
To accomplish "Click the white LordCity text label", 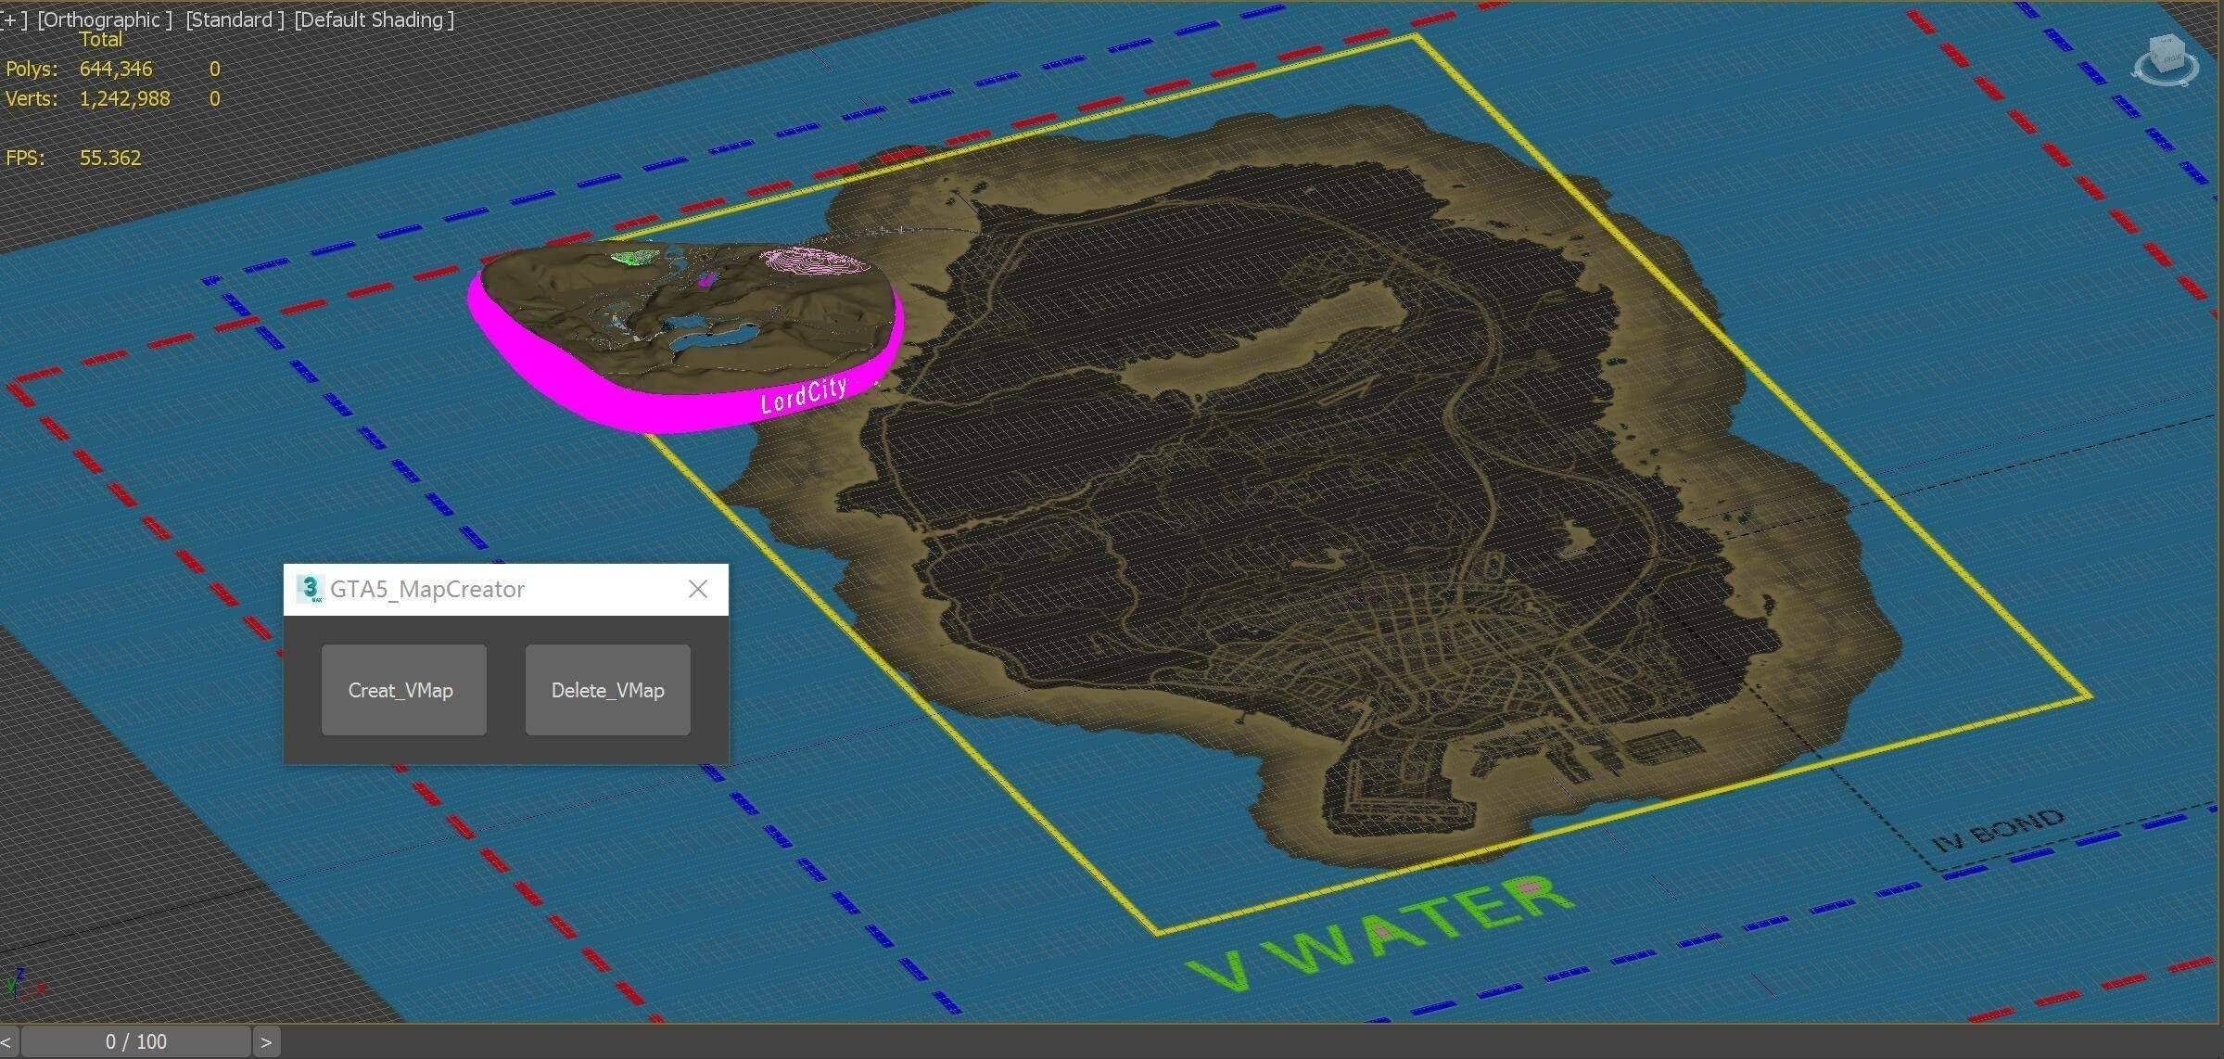I will [x=803, y=395].
